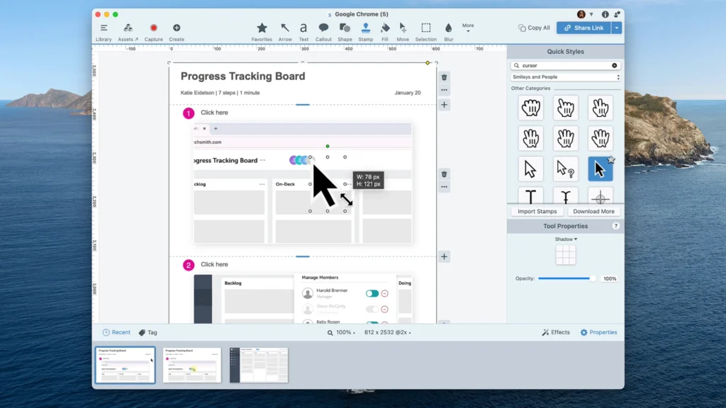Select the Arrow tool
This screenshot has width=726, height=408.
tap(285, 33)
